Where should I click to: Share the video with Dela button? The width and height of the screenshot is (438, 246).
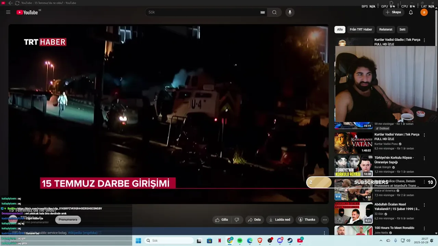pos(254,220)
